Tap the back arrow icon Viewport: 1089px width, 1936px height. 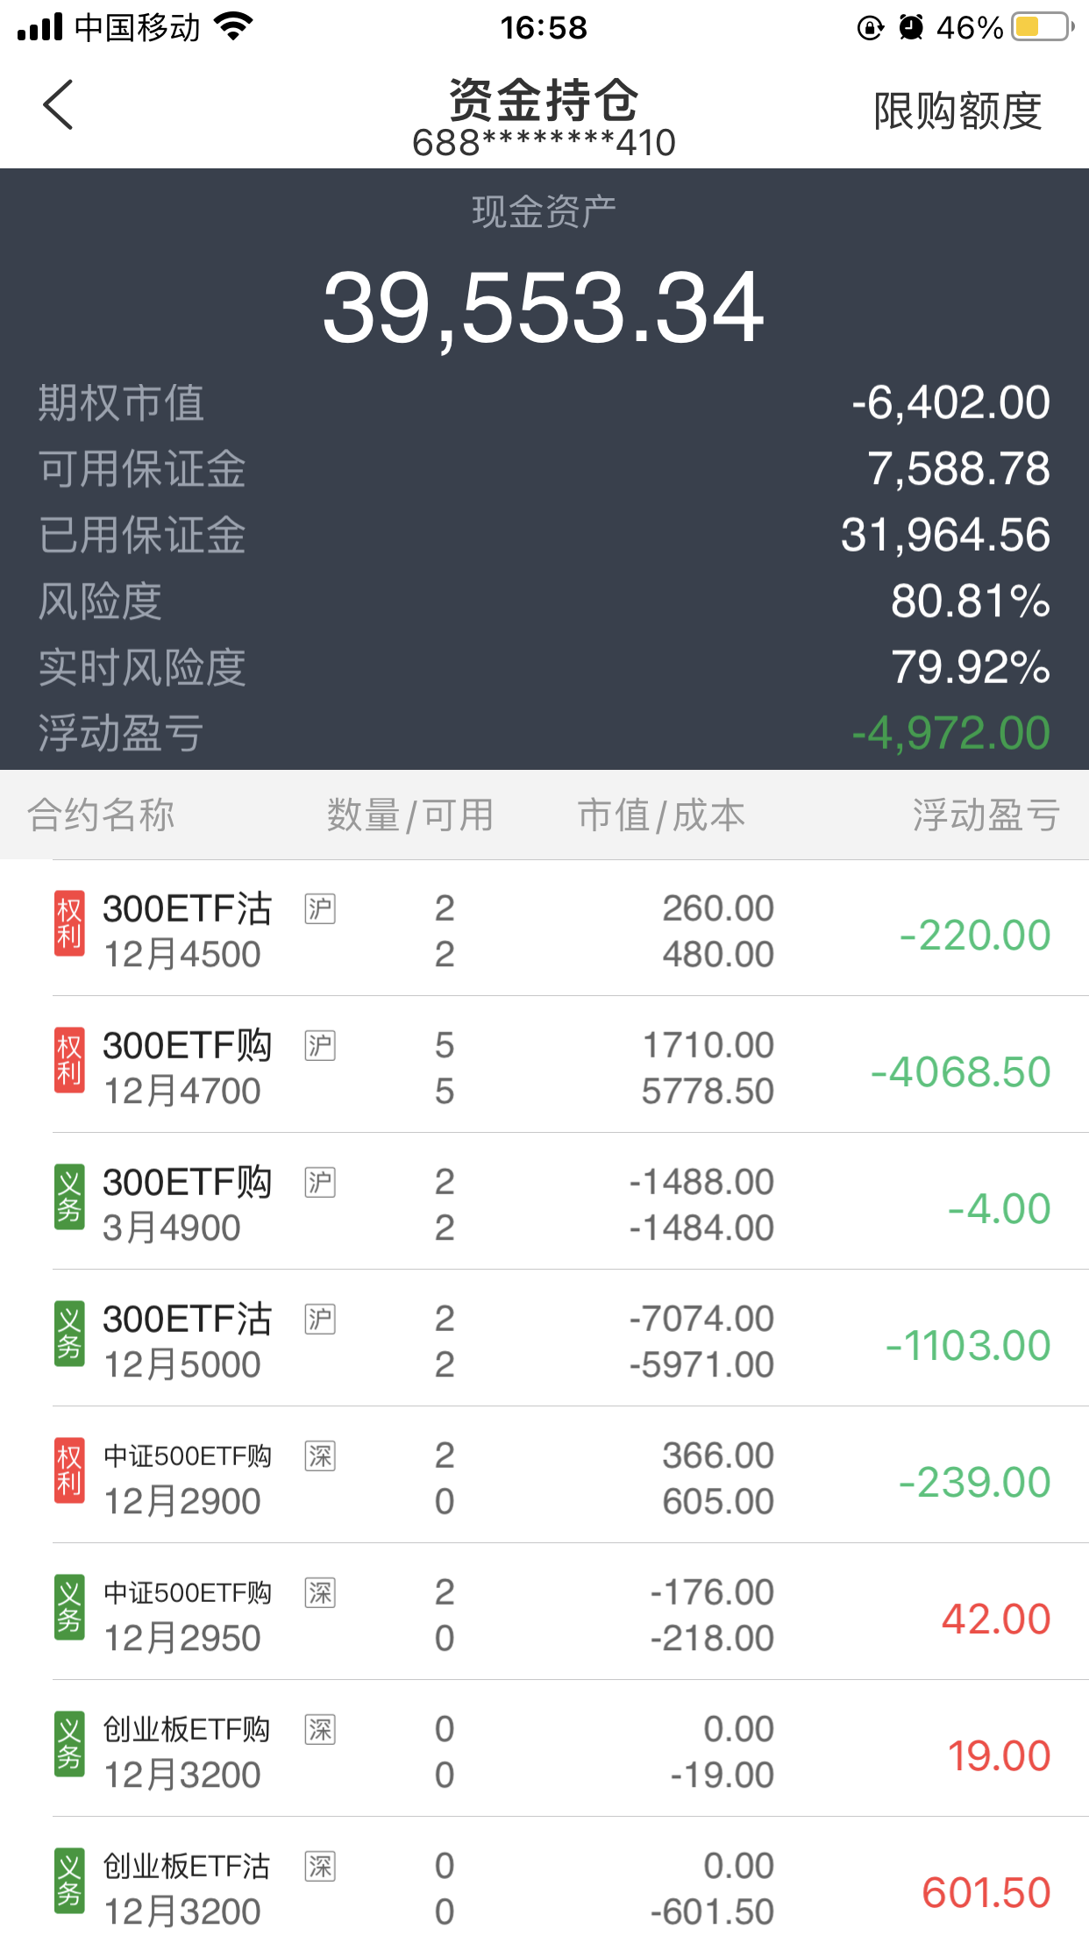[58, 105]
